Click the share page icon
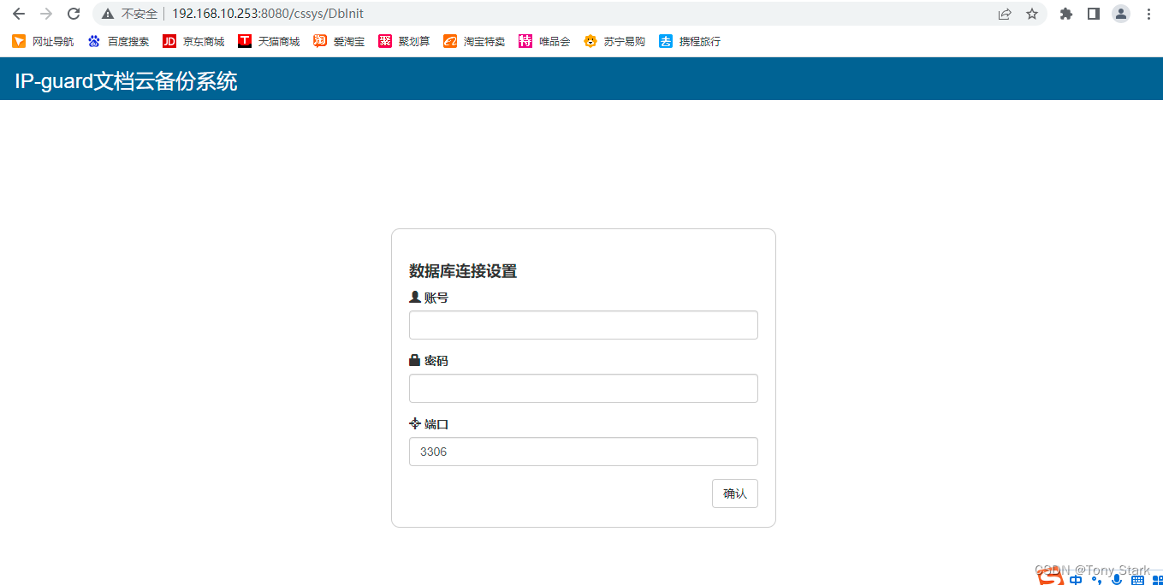1163x585 pixels. coord(1005,14)
